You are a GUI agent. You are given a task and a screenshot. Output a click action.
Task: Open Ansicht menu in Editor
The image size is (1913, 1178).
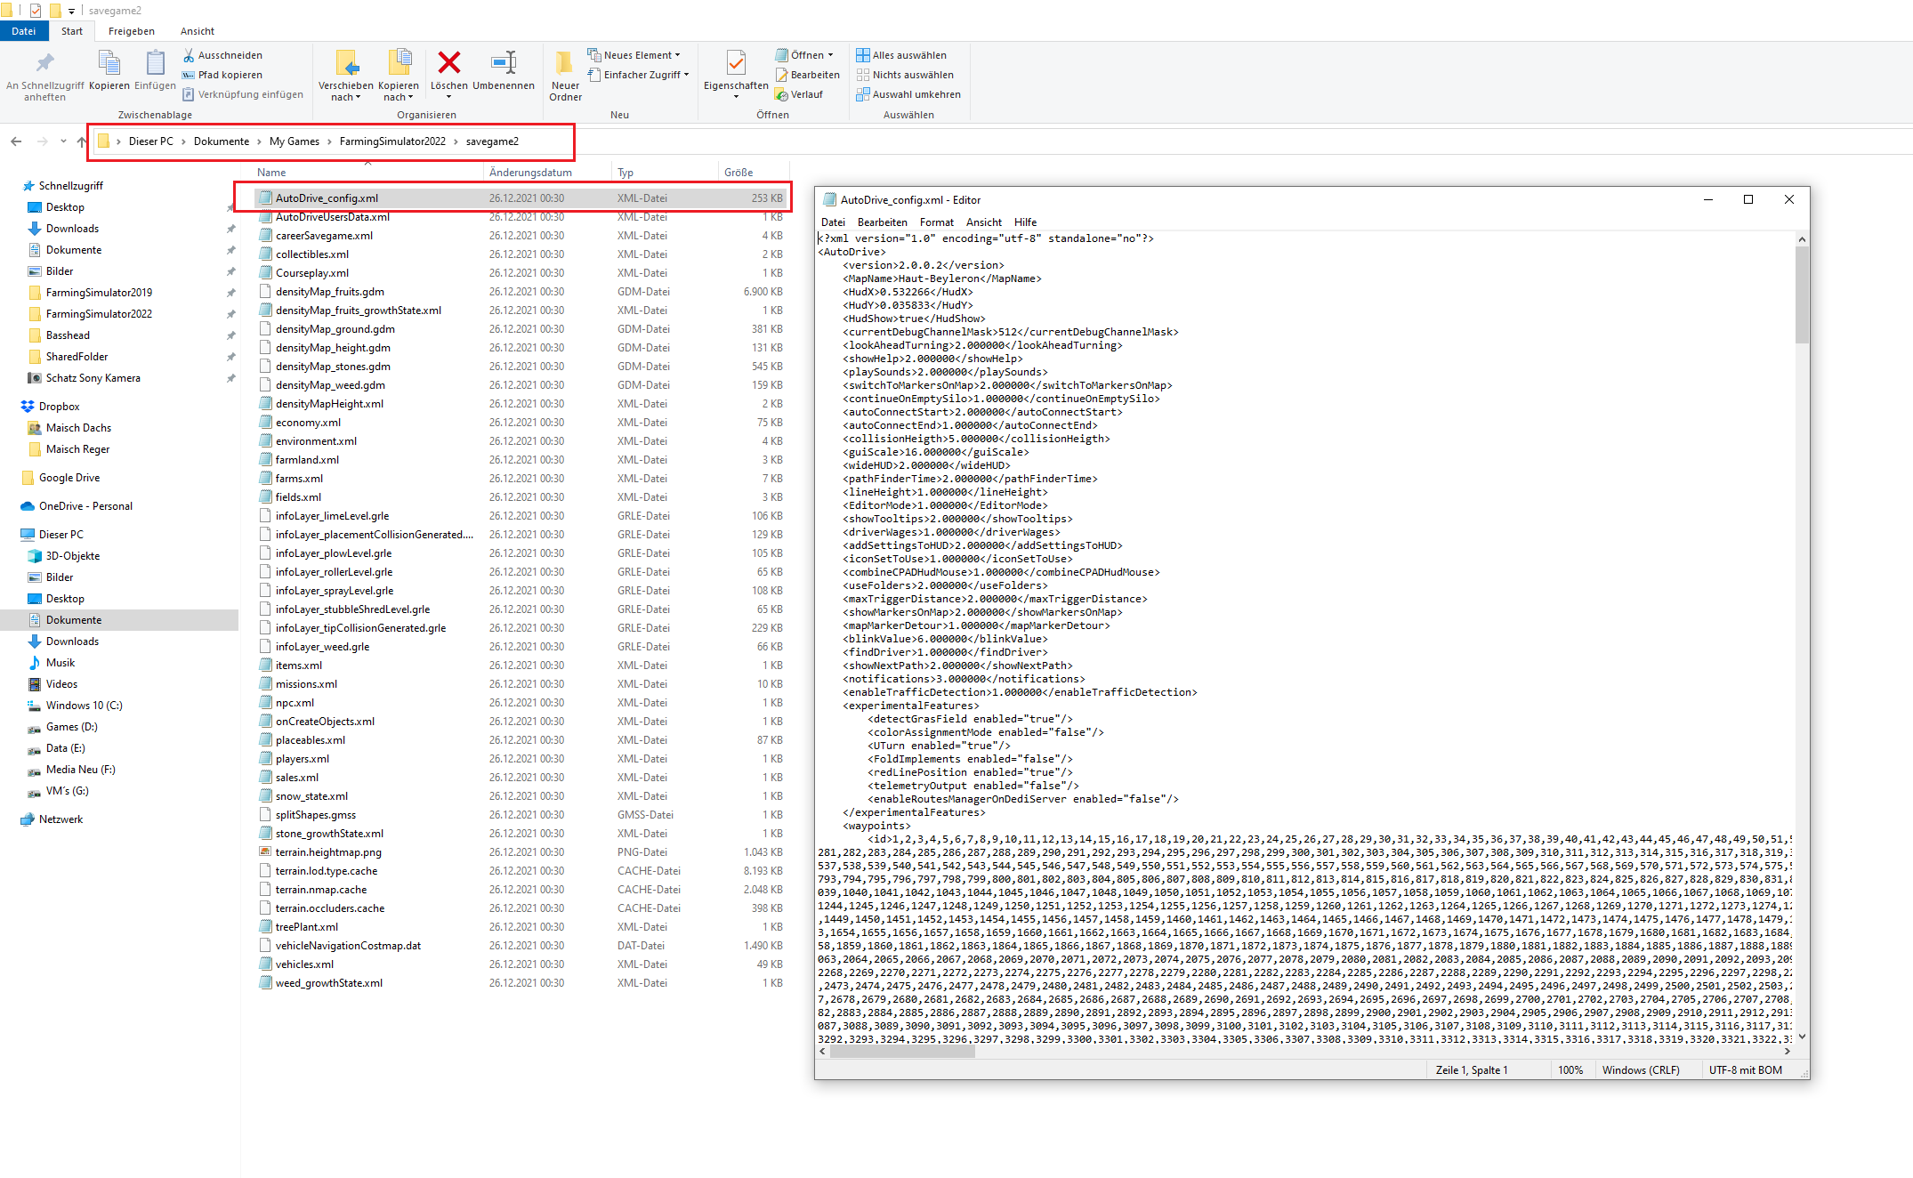tap(983, 222)
